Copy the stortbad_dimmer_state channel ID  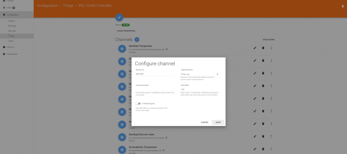pyautogui.click(x=167, y=138)
